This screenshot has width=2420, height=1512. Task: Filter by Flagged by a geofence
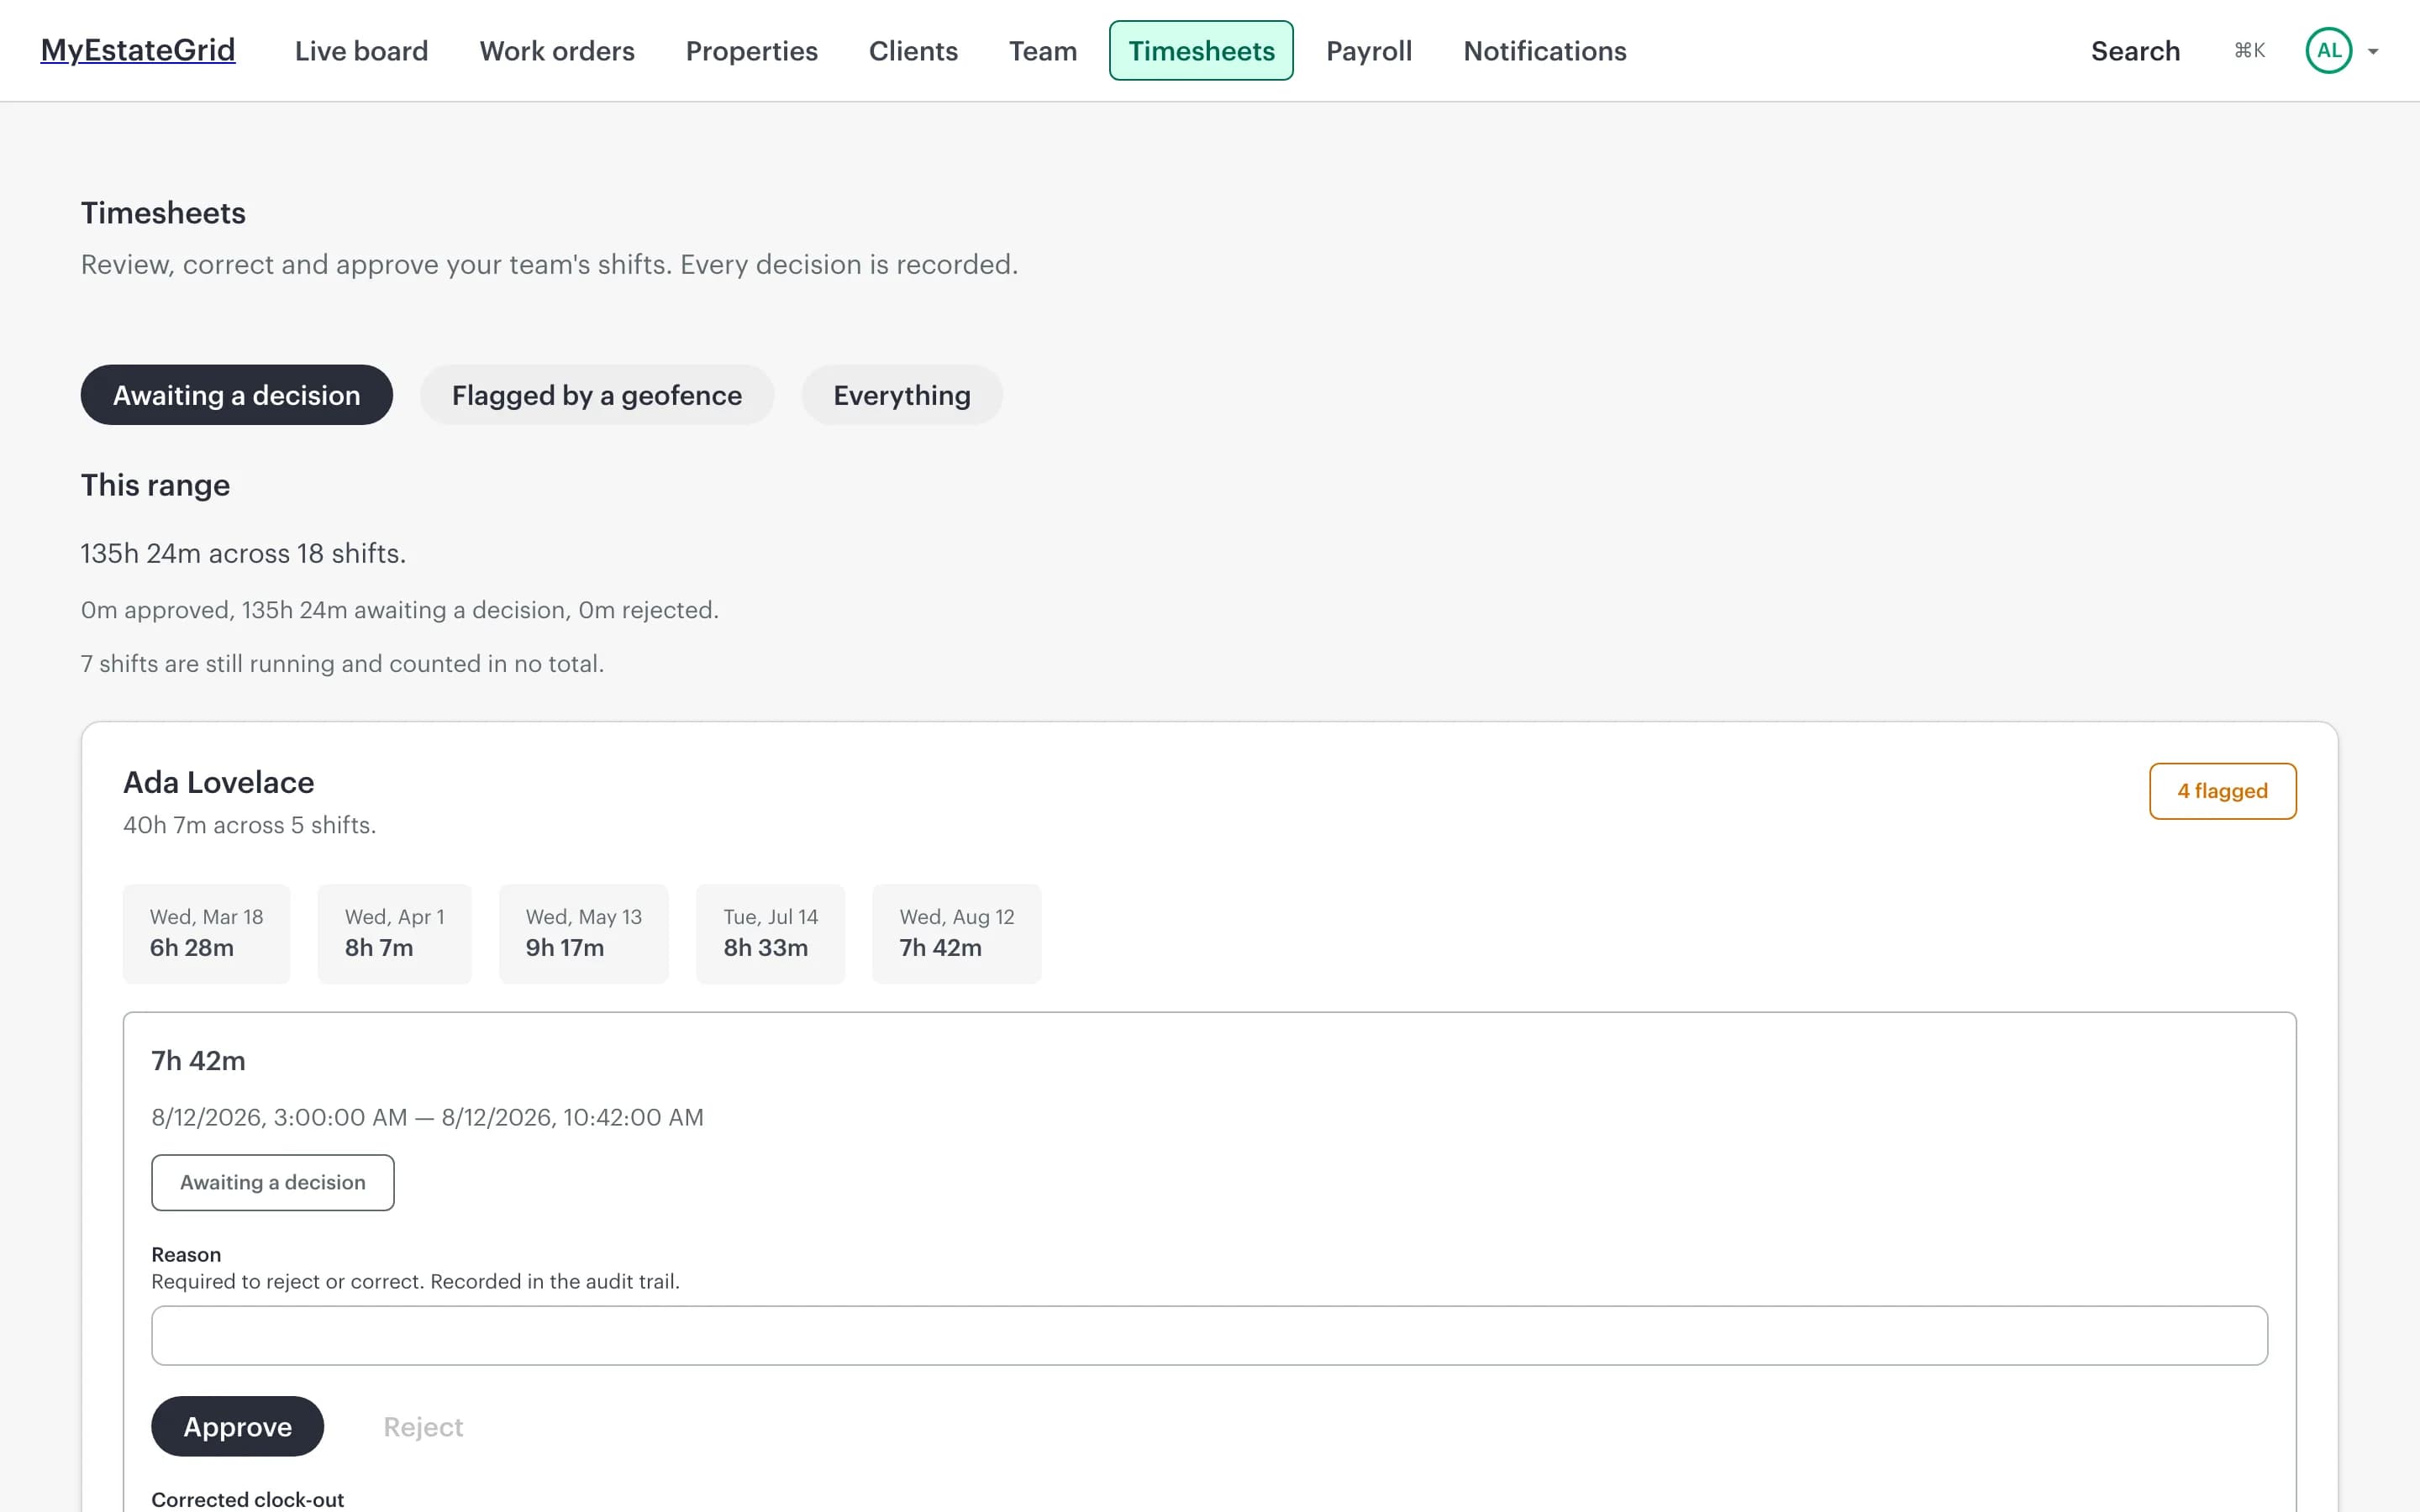tap(597, 395)
